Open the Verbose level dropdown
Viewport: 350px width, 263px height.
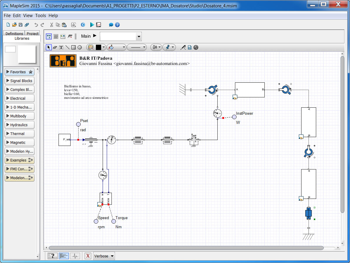click(x=104, y=256)
